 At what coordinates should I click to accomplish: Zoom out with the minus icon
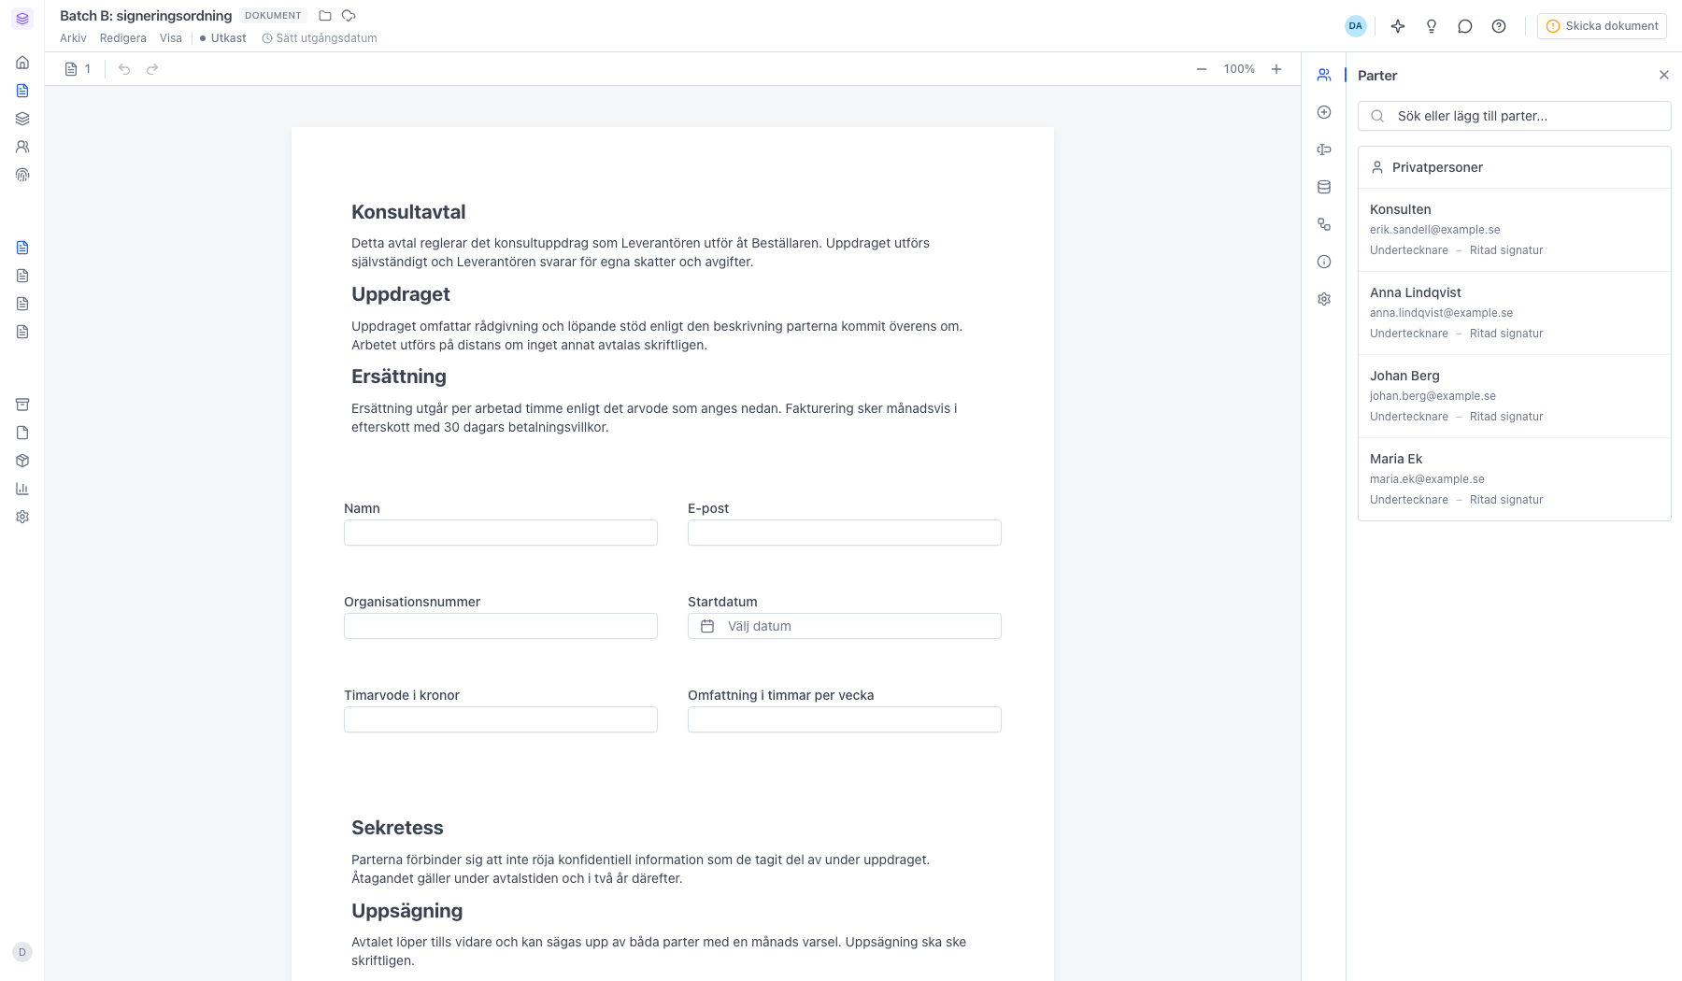pyautogui.click(x=1202, y=69)
